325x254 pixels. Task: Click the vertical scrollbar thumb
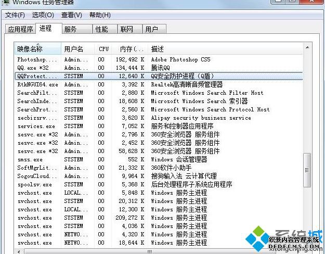tap(307, 170)
